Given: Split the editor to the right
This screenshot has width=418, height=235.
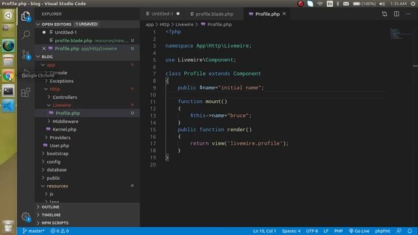Looking at the screenshot, I should [396, 14].
